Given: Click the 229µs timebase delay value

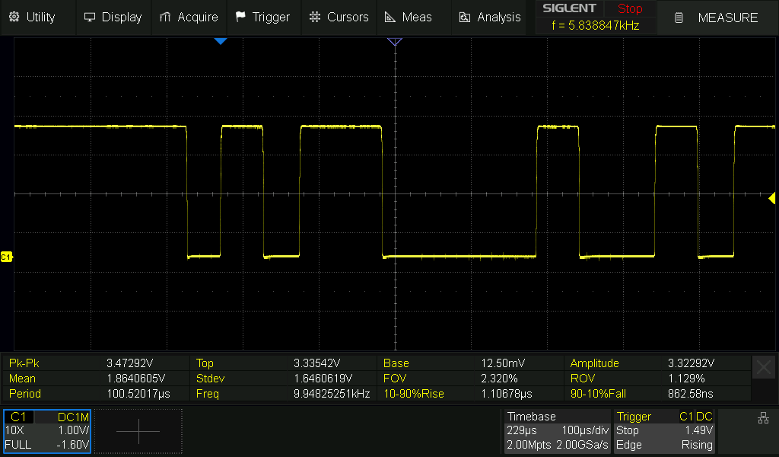Looking at the screenshot, I should pyautogui.click(x=522, y=430).
